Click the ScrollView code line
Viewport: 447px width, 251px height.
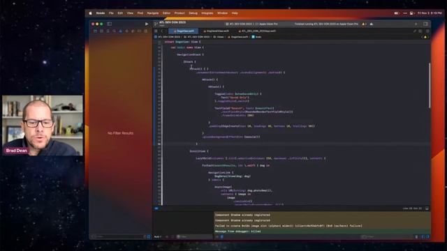pyautogui.click(x=199, y=151)
